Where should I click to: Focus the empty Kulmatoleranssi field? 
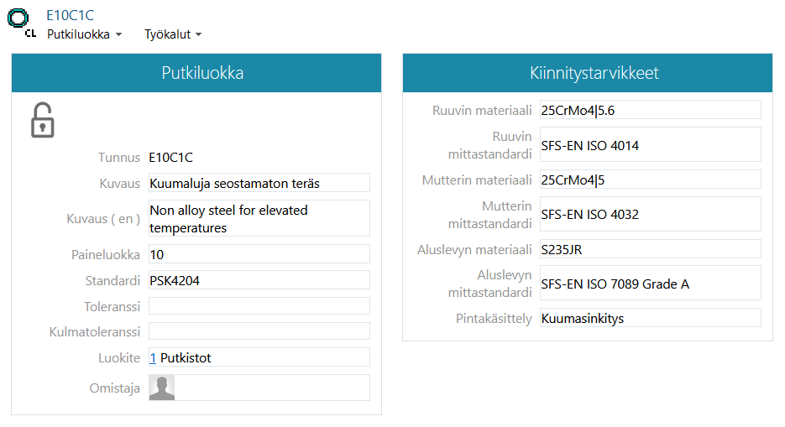(x=259, y=331)
